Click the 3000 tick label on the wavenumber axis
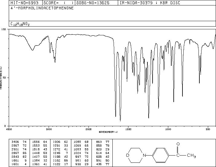The image size is (216, 167). [x=49, y=129]
